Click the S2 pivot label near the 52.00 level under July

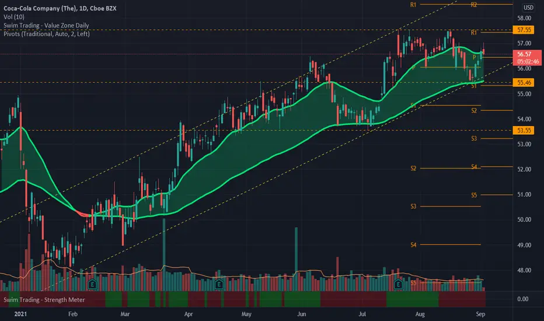[413, 168]
